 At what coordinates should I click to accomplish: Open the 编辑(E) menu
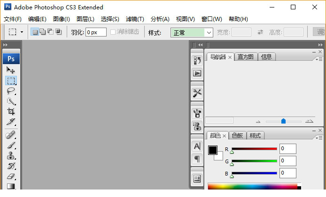pos(37,19)
